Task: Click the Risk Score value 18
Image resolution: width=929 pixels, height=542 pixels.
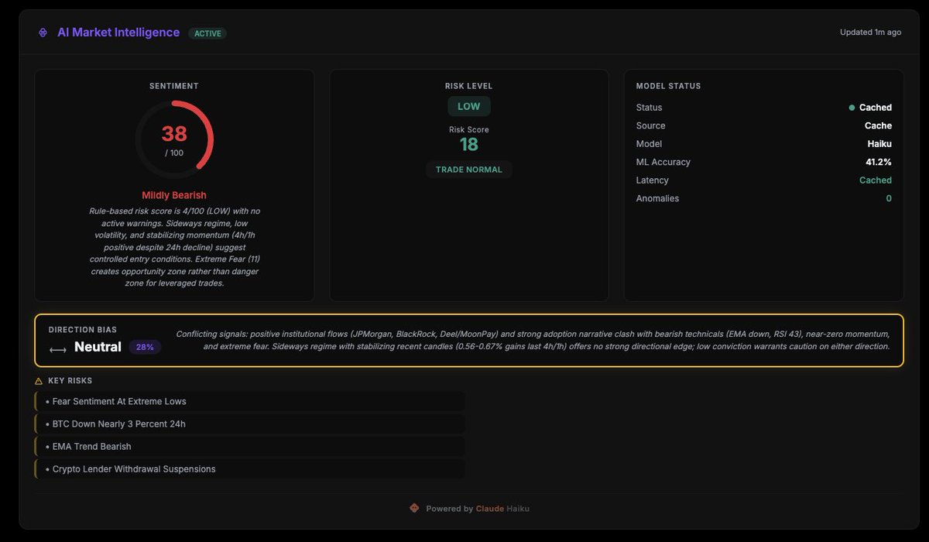Action: point(469,145)
